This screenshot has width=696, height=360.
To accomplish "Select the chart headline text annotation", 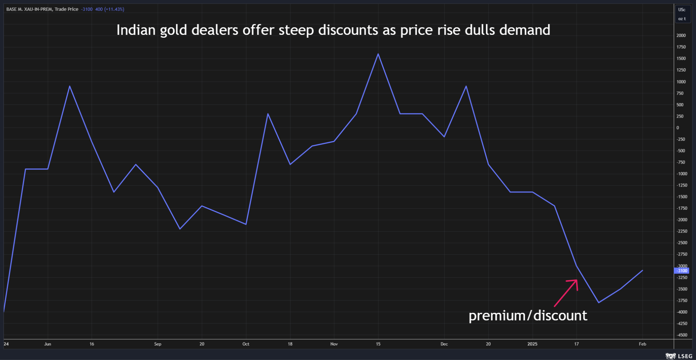I will (x=333, y=30).
